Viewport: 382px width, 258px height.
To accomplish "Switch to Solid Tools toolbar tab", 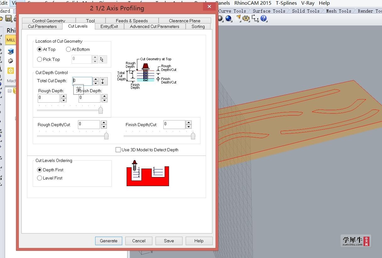I will click(x=306, y=11).
